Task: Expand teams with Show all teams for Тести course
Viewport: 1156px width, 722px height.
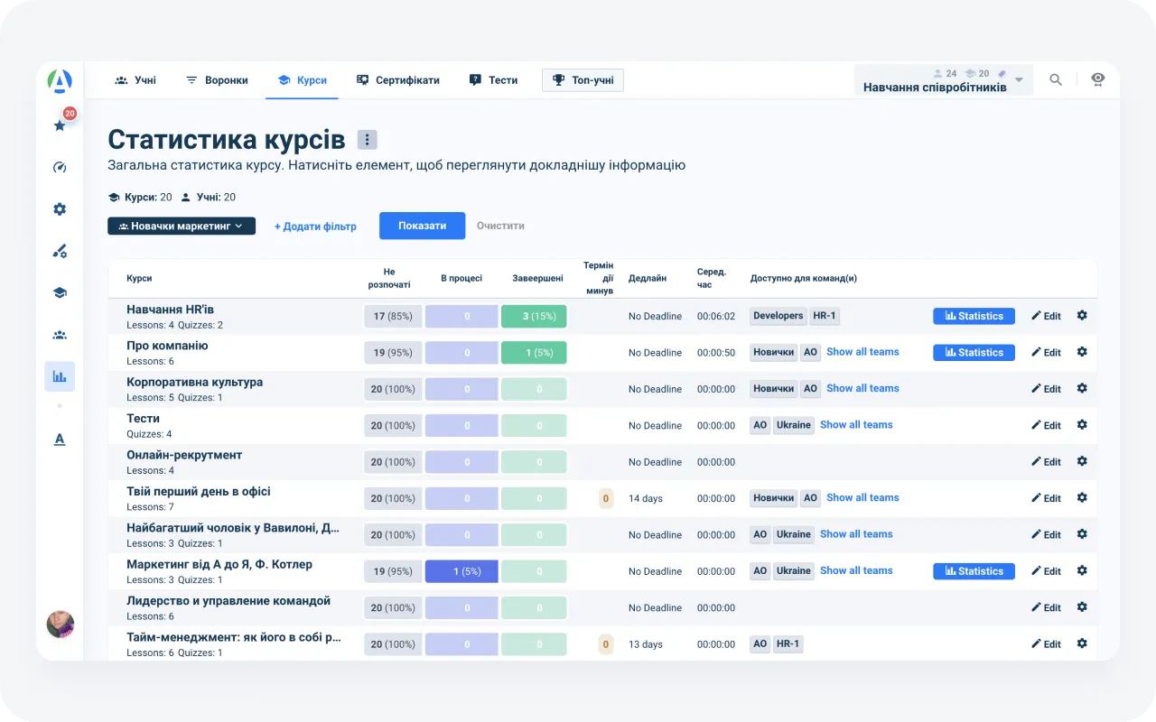Action: pos(856,424)
